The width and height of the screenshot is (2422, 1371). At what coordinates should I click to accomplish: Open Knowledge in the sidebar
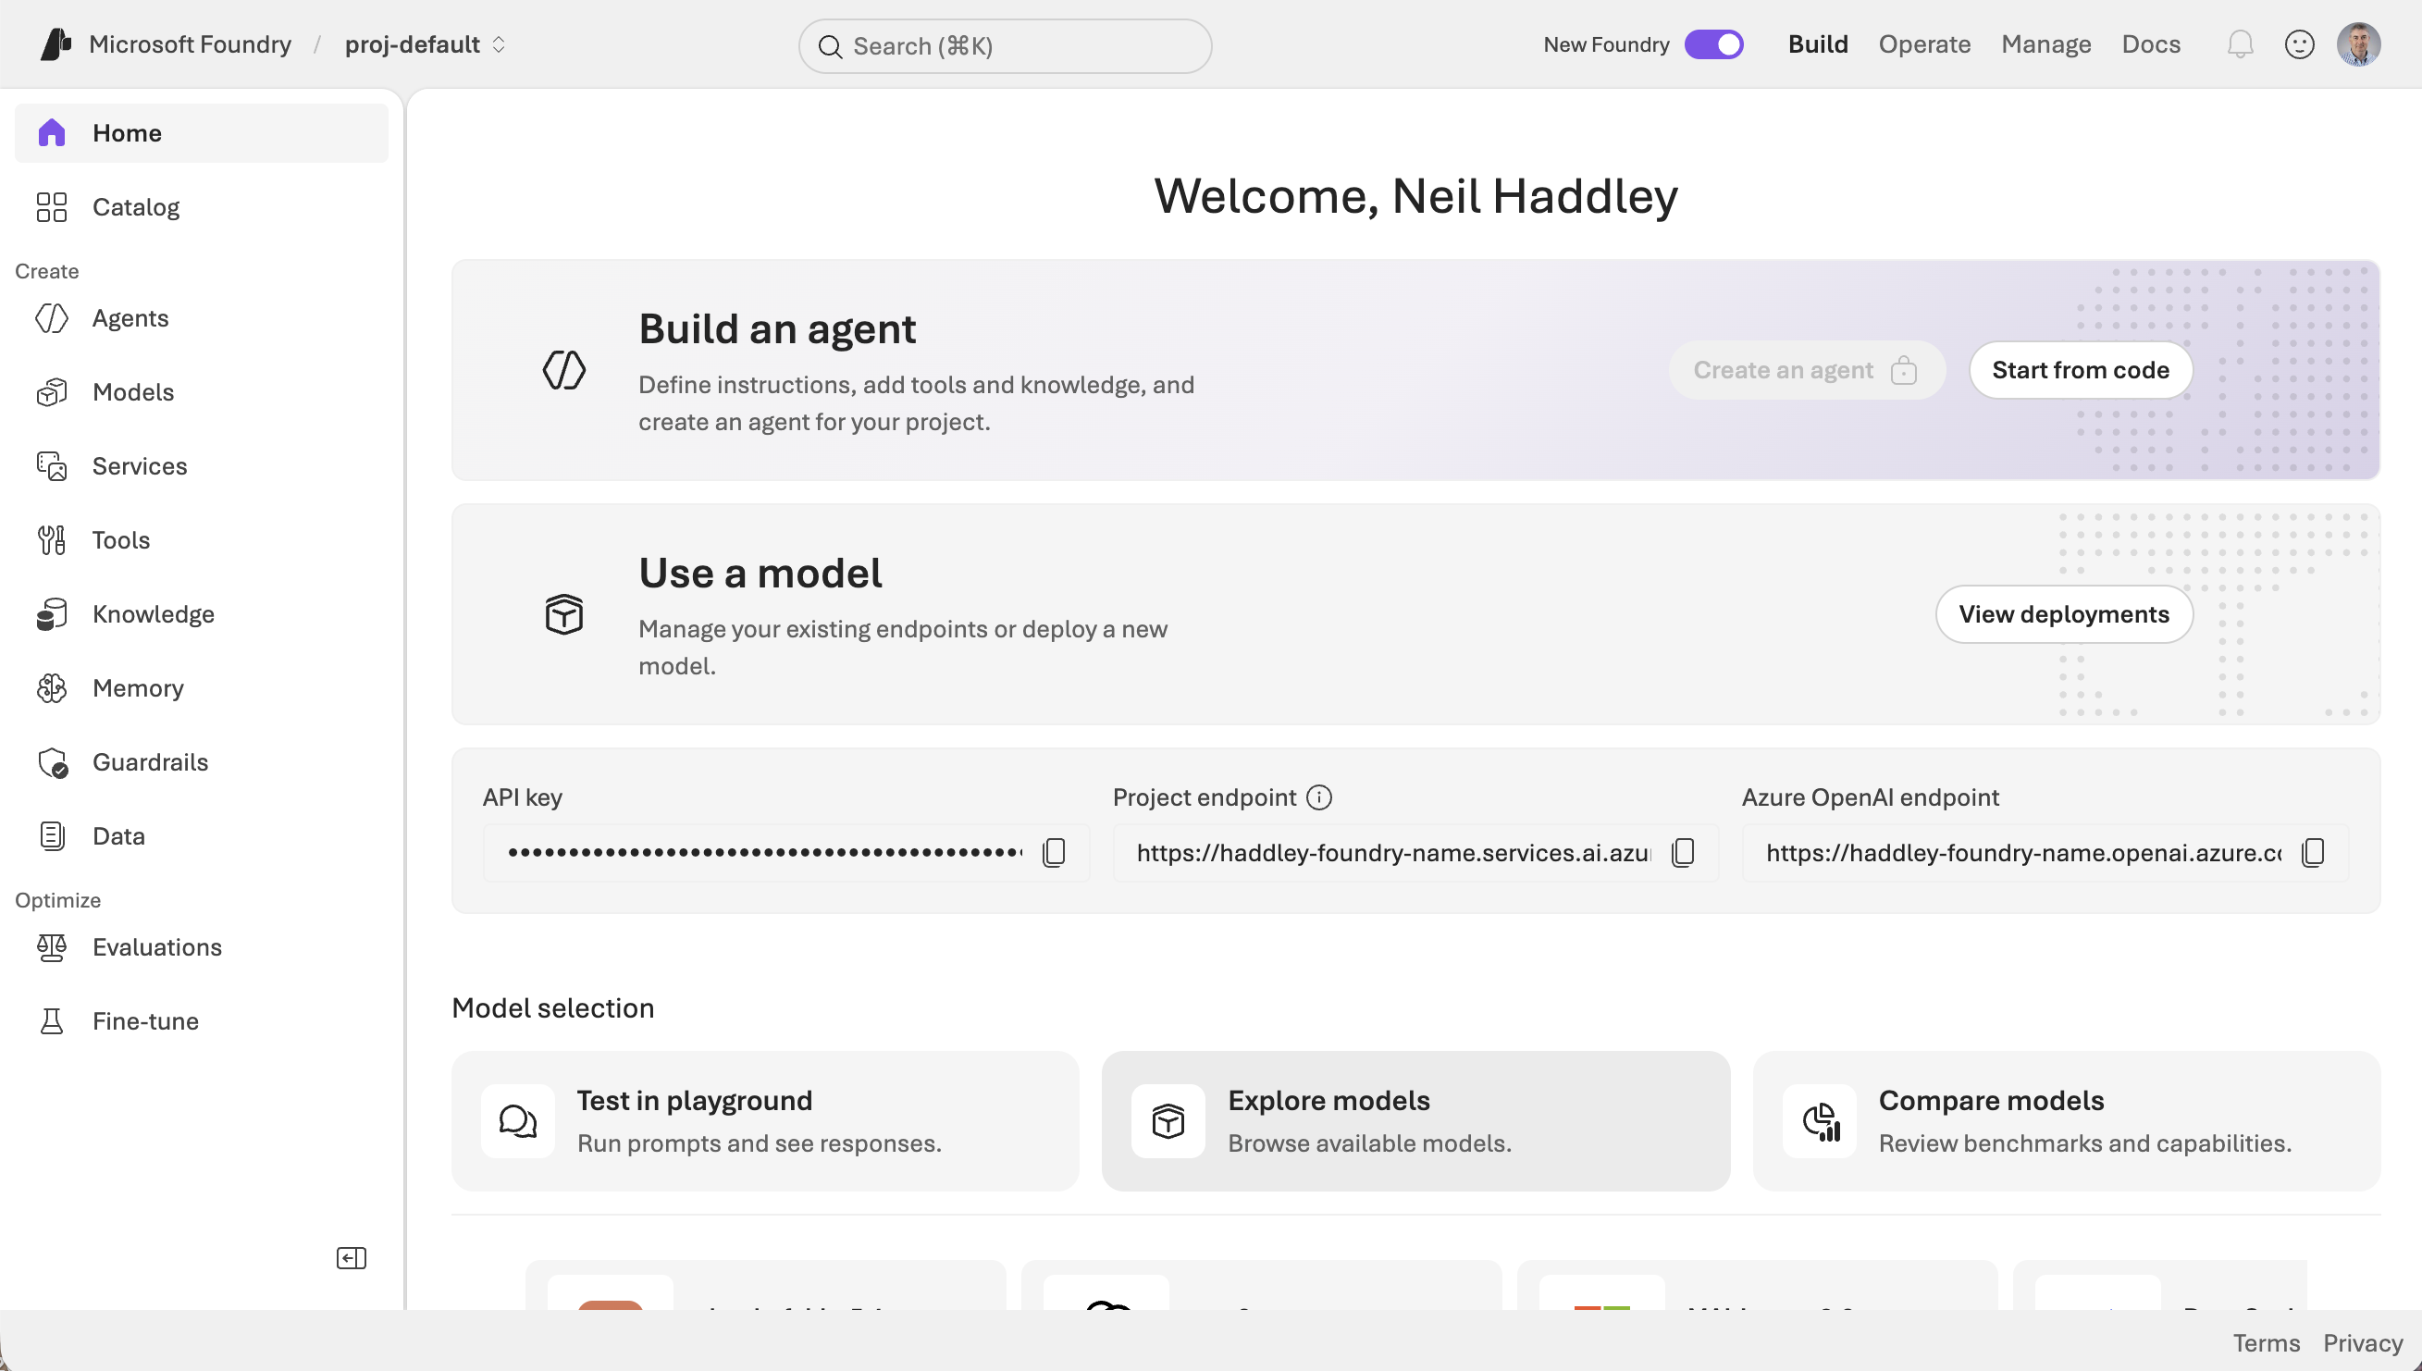(202, 614)
